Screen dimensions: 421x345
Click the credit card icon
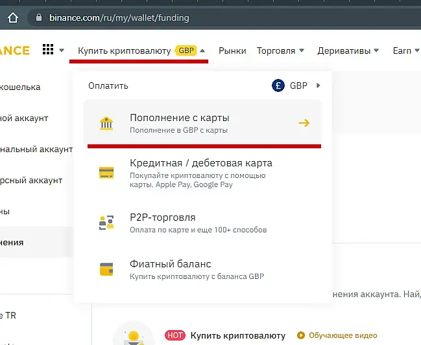pos(106,173)
